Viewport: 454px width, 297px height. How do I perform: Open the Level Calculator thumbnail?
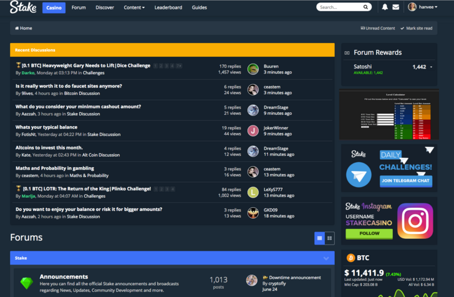pos(389,115)
